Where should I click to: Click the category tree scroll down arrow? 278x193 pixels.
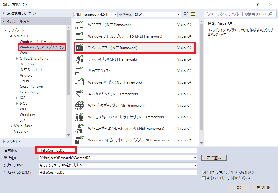tap(69, 135)
